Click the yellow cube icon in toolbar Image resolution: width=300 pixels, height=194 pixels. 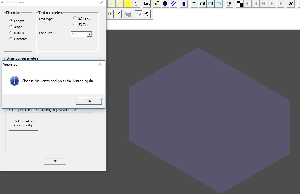tap(157, 4)
